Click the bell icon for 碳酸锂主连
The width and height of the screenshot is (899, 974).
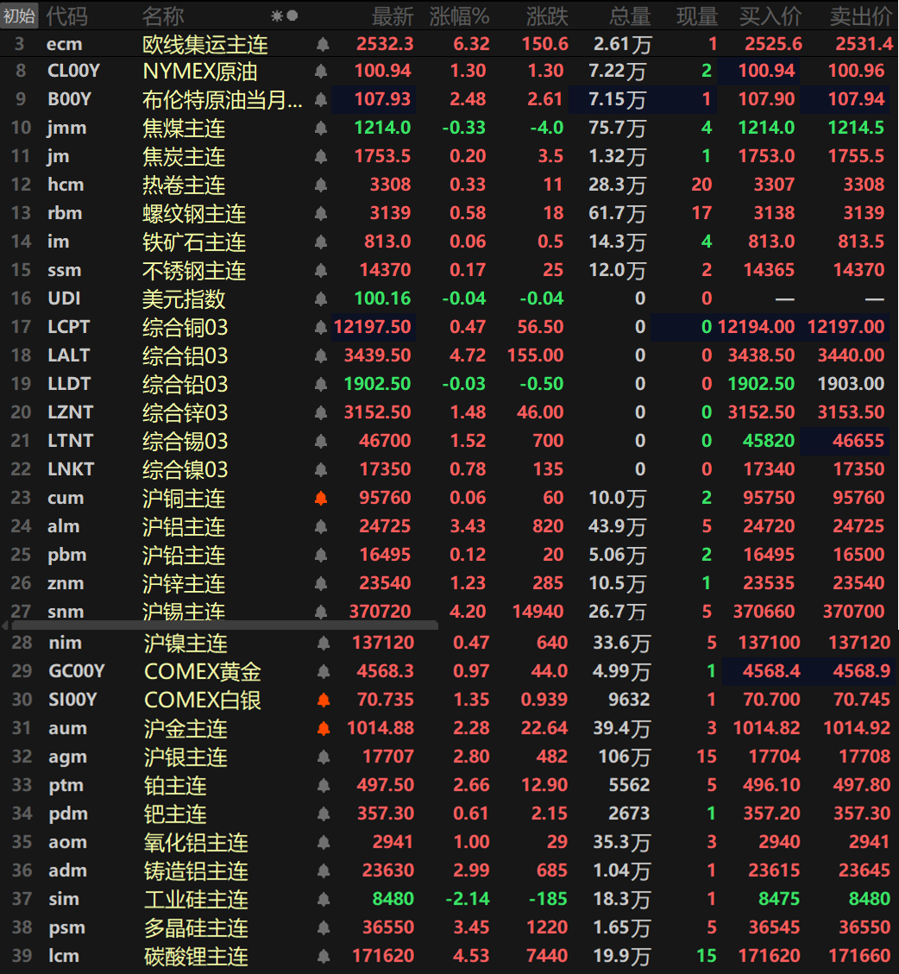pos(324,956)
